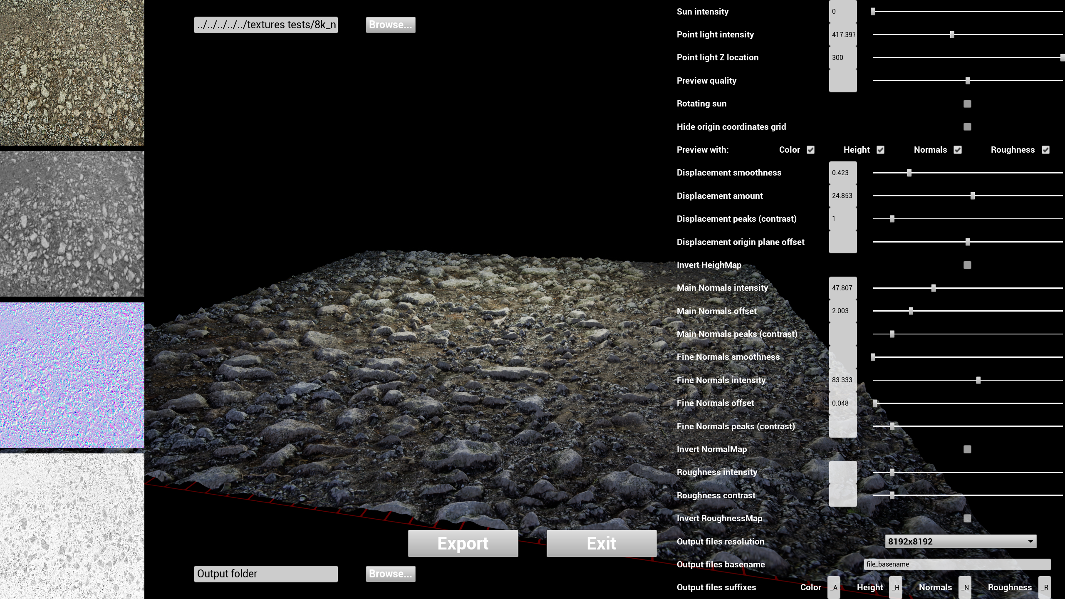Image resolution: width=1065 pixels, height=599 pixels.
Task: Click the color texture map thumbnail
Action: (72, 73)
